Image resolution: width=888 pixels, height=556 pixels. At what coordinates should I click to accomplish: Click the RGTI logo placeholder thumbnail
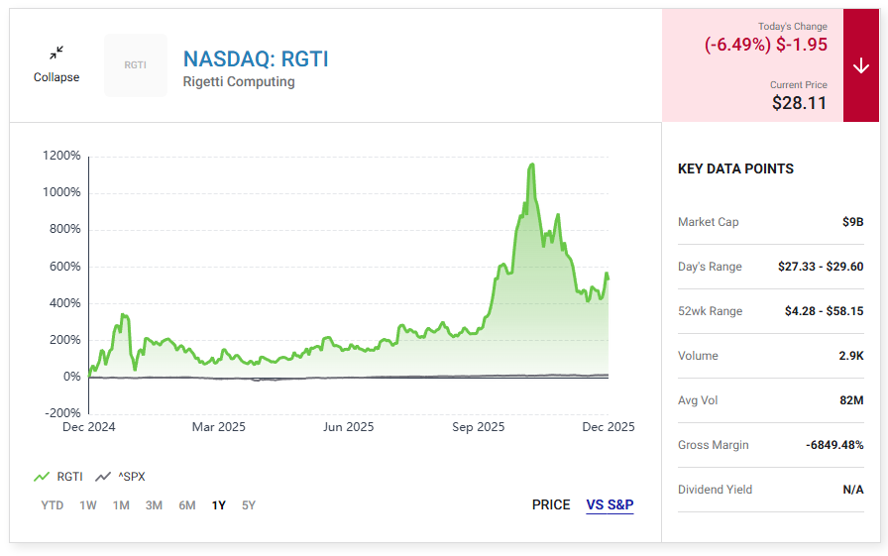click(136, 65)
